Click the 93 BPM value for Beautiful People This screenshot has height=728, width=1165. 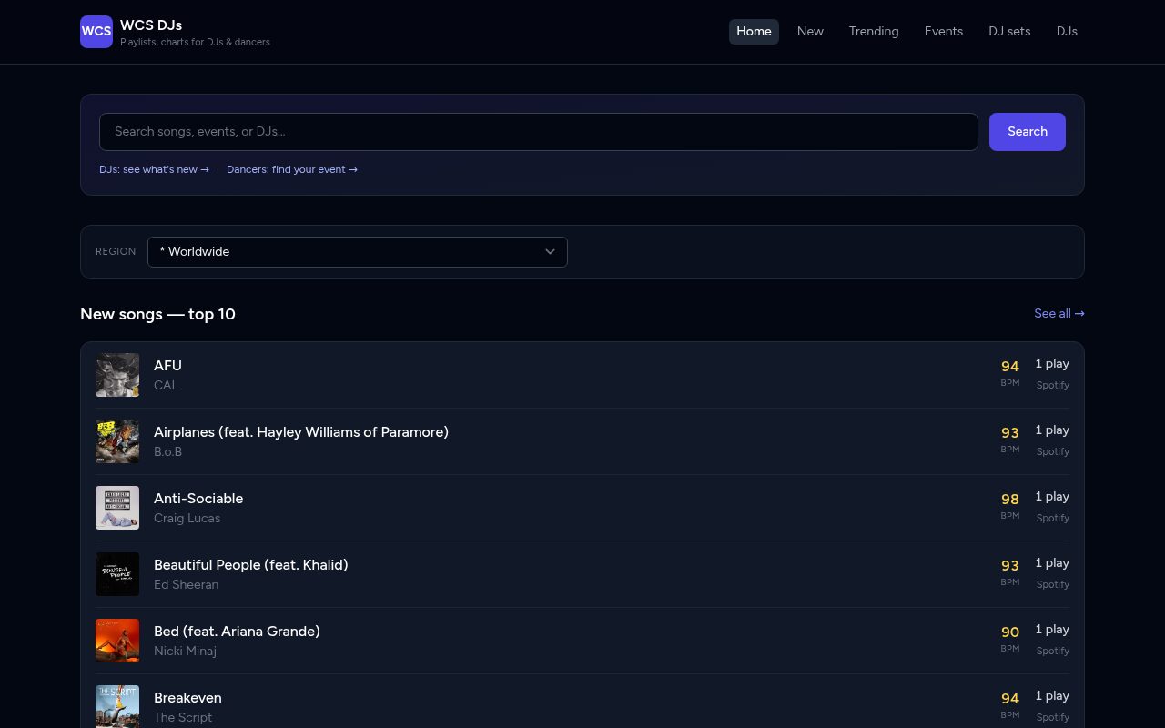tap(1010, 566)
